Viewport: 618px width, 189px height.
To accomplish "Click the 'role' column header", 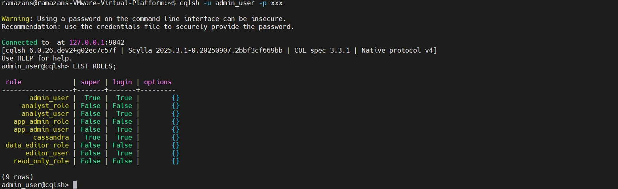I will point(13,82).
